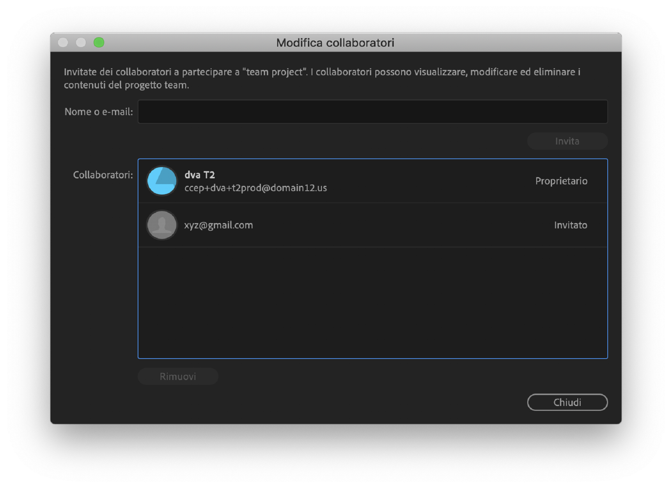Click the ccep+dva+t2prod@domain12.us email text

(255, 188)
